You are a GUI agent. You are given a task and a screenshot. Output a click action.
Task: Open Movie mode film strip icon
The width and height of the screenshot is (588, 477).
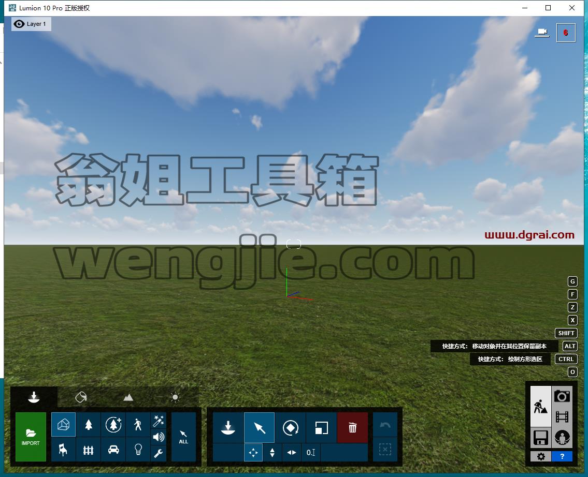pos(562,416)
